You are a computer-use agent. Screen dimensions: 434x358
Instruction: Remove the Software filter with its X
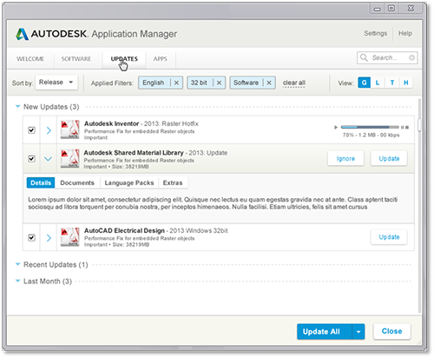pos(269,83)
